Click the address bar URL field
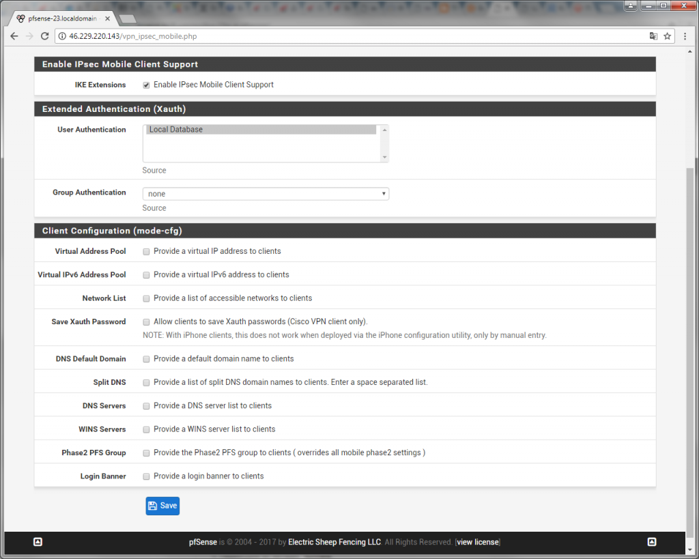Screen dimensions: 699x559 [x=356, y=36]
